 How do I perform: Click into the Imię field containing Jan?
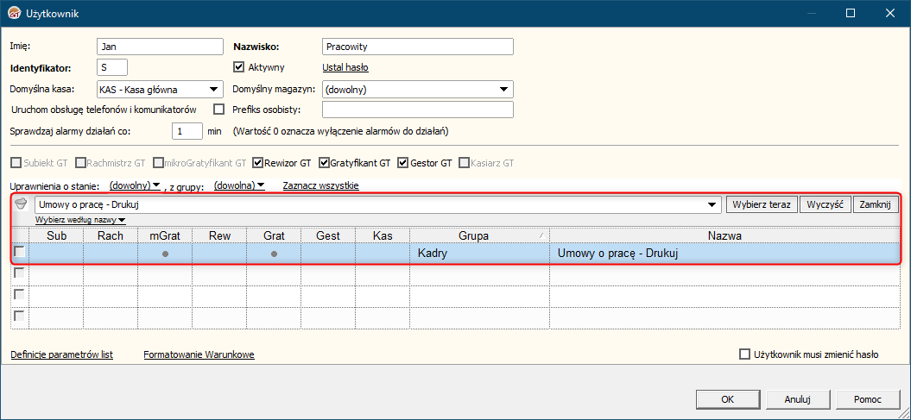coord(160,47)
